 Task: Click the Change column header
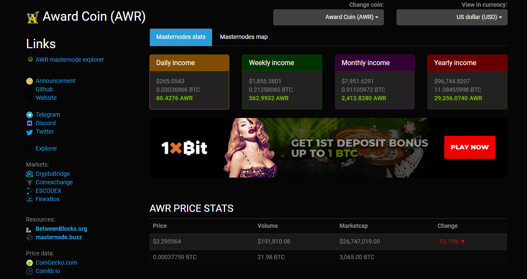pos(448,226)
